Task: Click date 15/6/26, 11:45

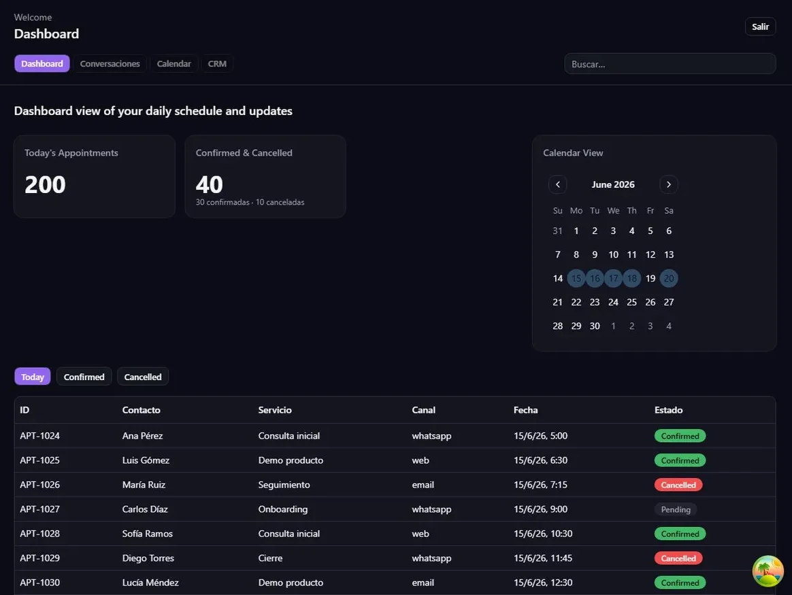Action: [543, 558]
